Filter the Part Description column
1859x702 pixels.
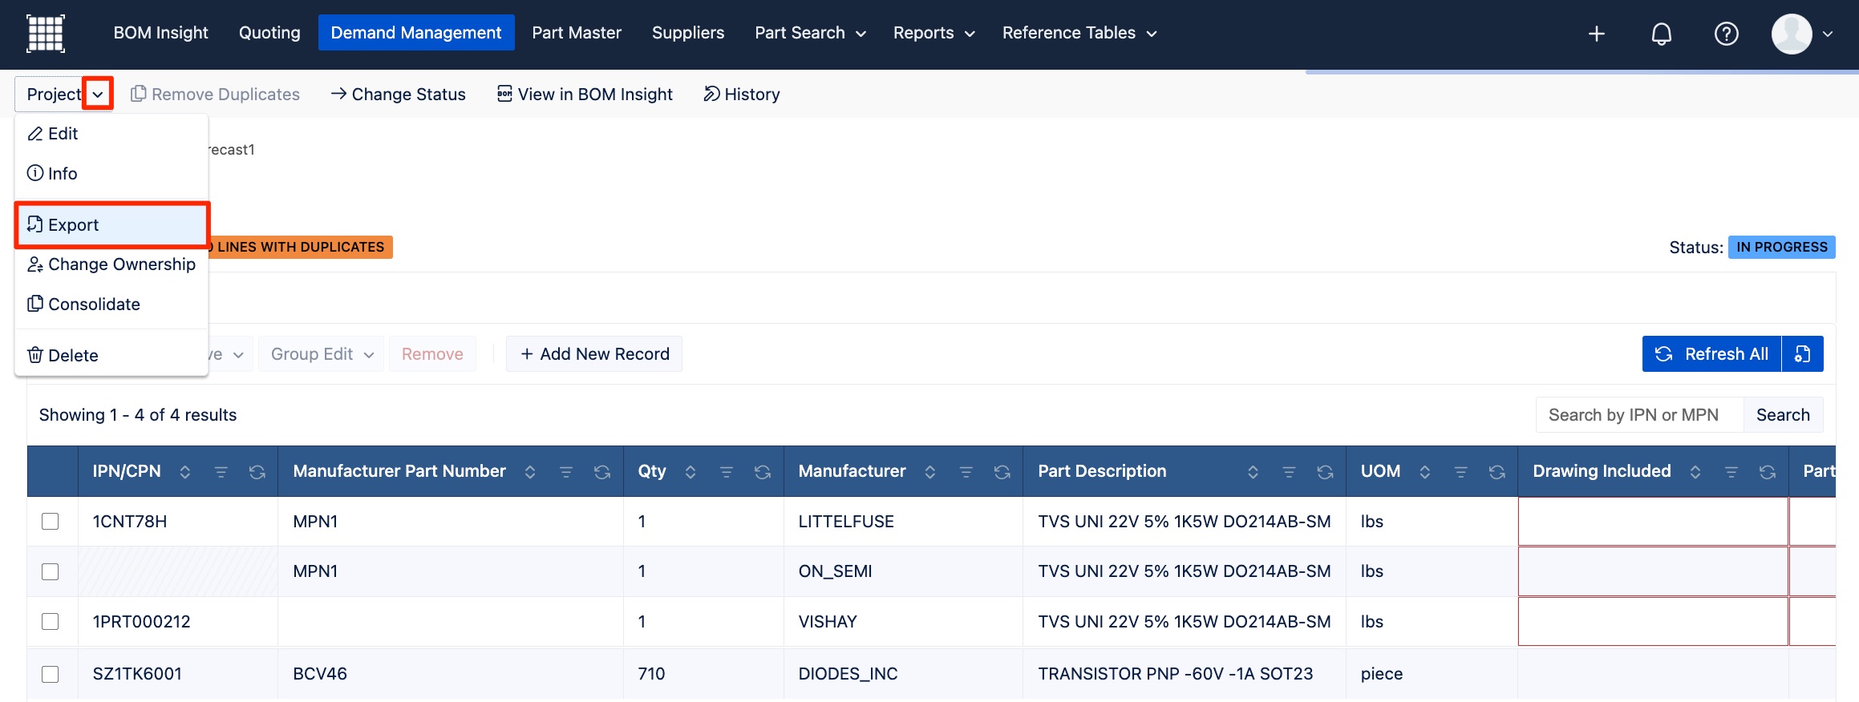tap(1289, 472)
